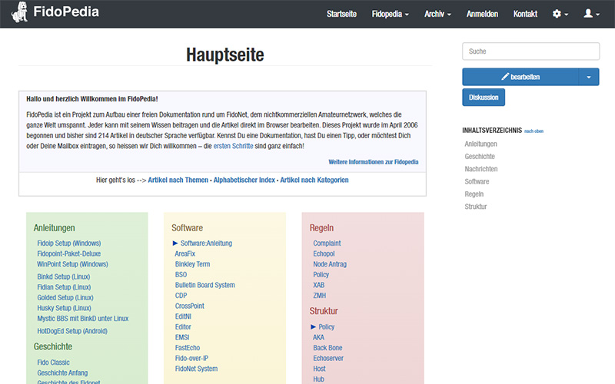Jump to Struktur in the Inhaltsverzeichnis

476,207
